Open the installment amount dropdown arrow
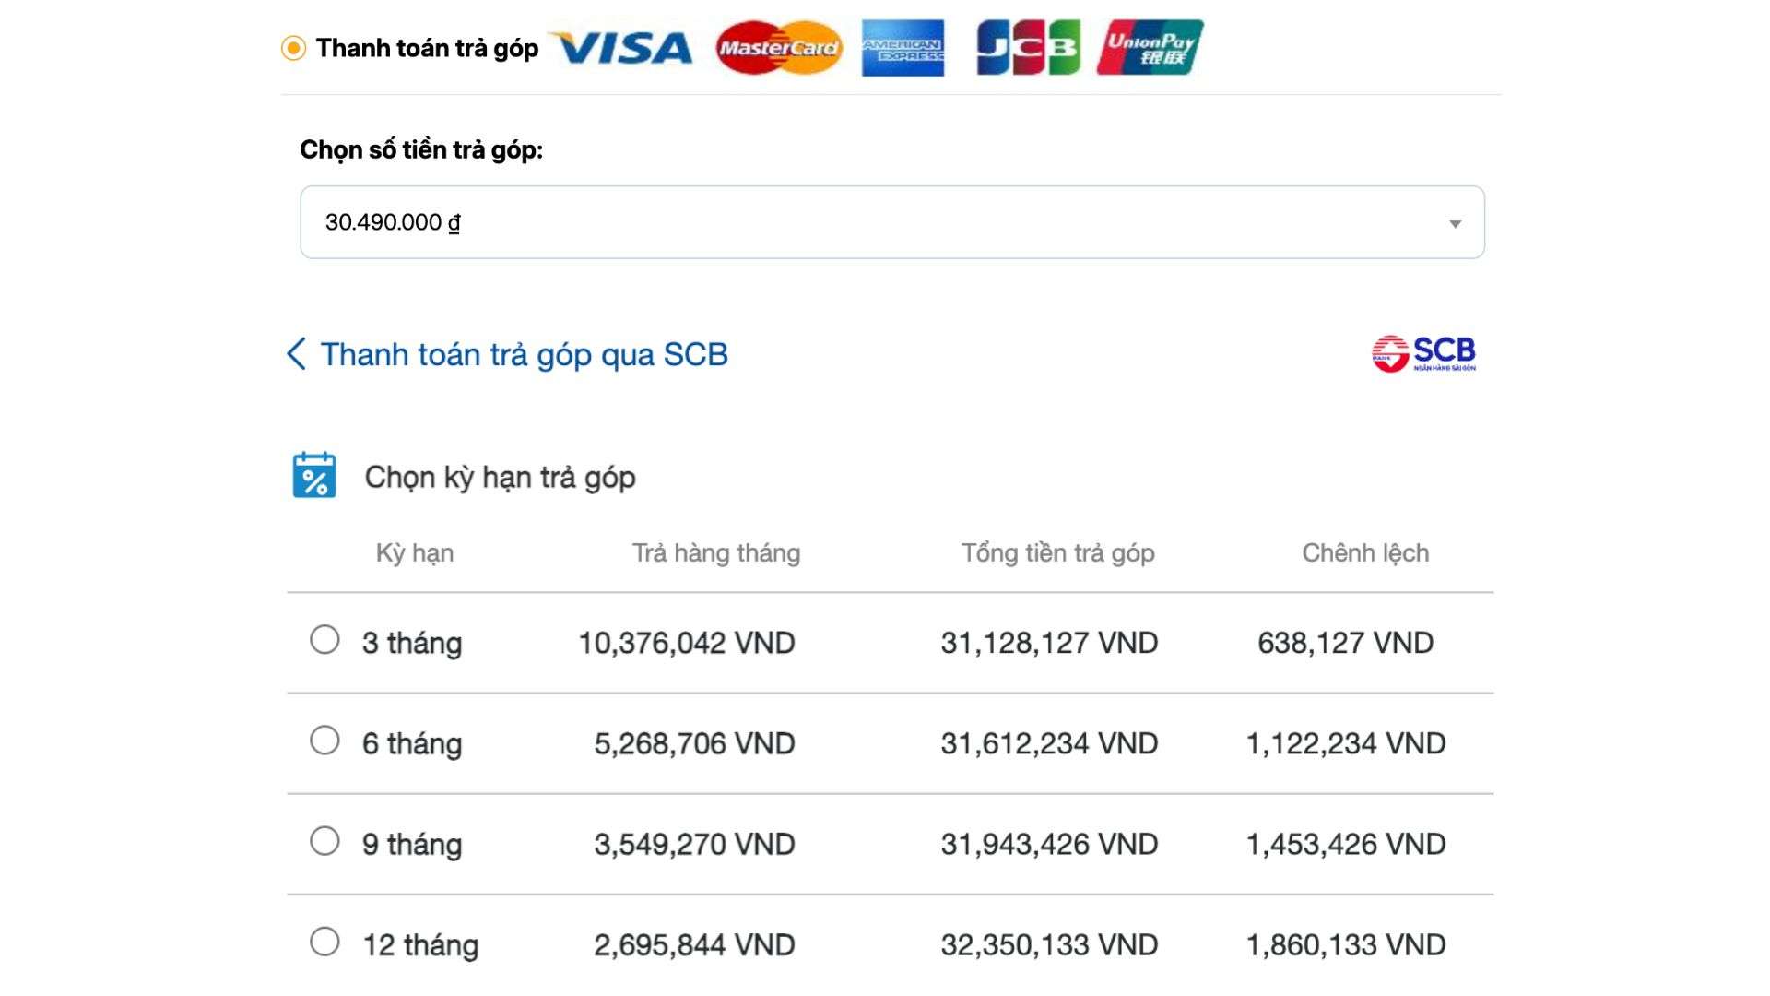The image size is (1770, 996). 1455,223
